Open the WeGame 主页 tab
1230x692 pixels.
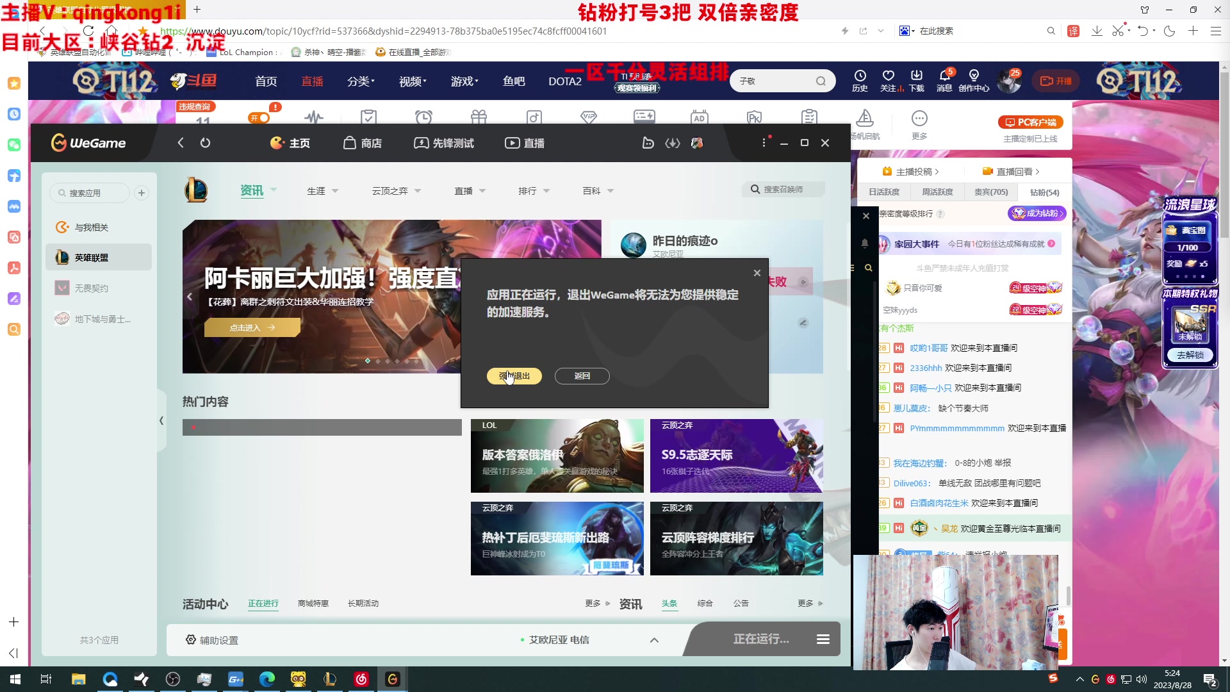(x=290, y=143)
